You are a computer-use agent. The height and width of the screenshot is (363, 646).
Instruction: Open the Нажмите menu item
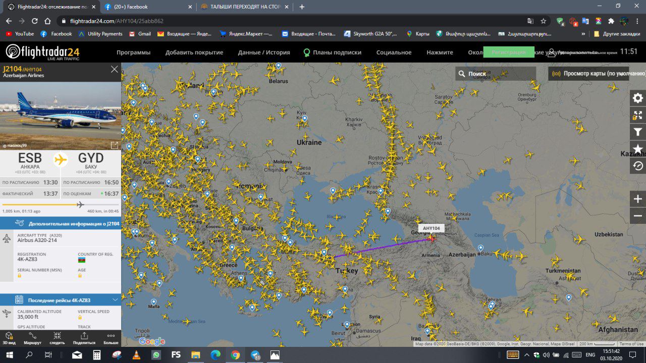pyautogui.click(x=440, y=52)
